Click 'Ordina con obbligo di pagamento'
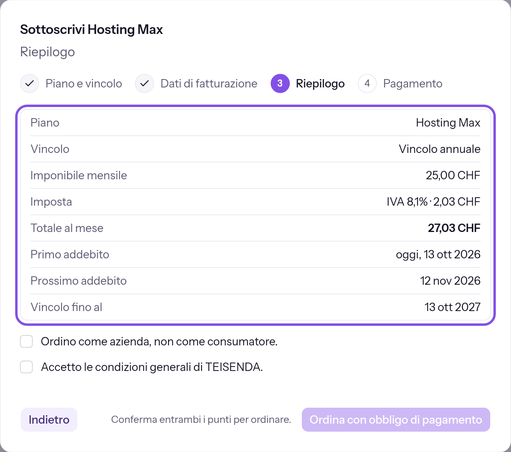The image size is (511, 452). pyautogui.click(x=396, y=420)
